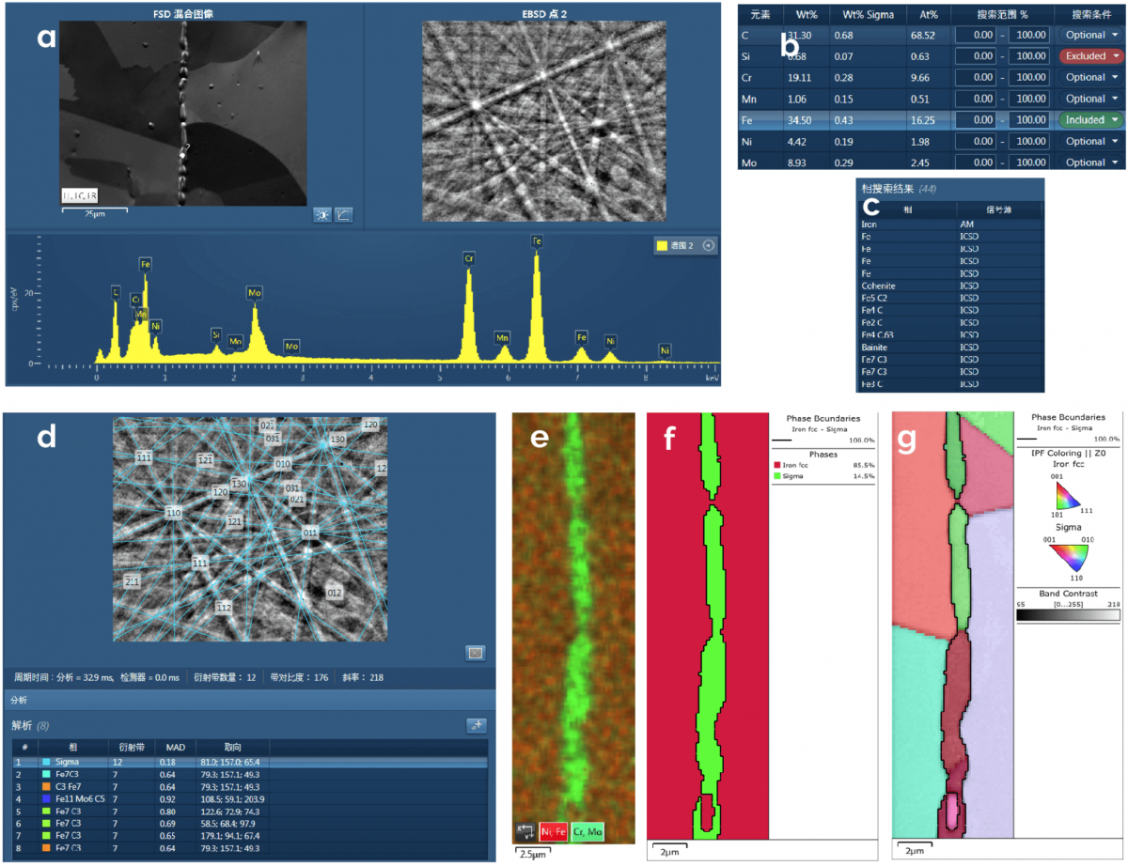Click the 分析 section header
The image size is (1128, 866).
tap(21, 700)
